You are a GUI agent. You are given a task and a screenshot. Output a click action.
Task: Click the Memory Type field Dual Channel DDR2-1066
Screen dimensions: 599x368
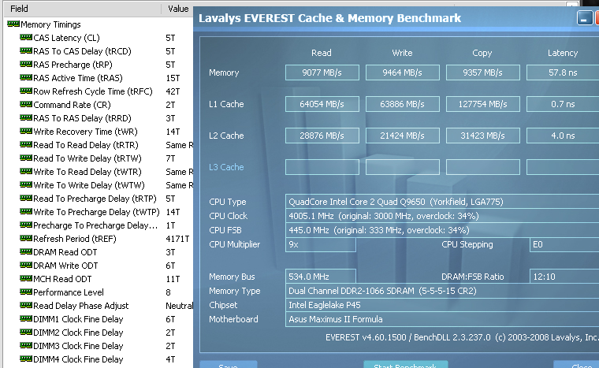click(x=442, y=291)
